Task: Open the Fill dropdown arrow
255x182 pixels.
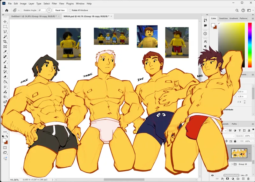Action: (252, 141)
